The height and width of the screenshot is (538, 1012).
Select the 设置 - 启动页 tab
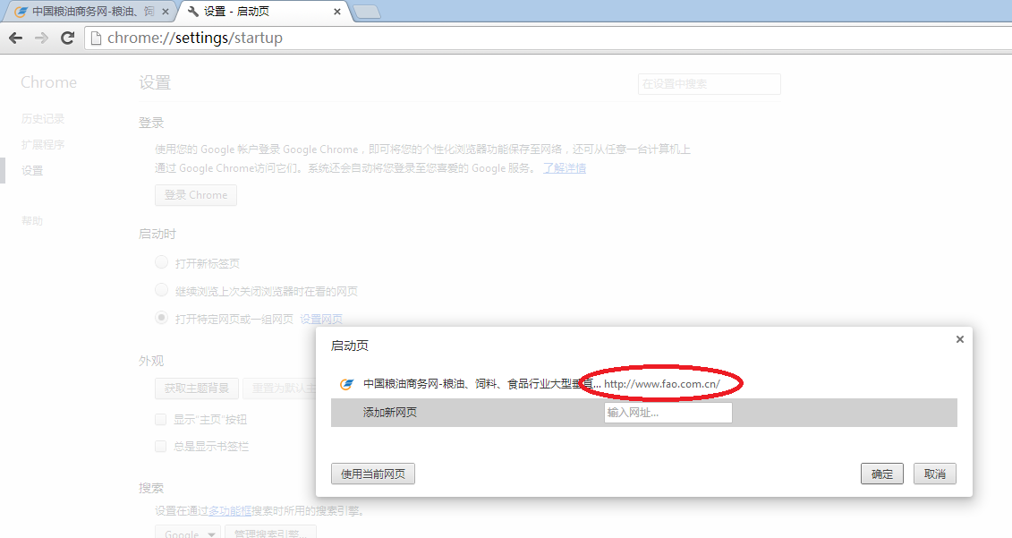click(x=263, y=12)
